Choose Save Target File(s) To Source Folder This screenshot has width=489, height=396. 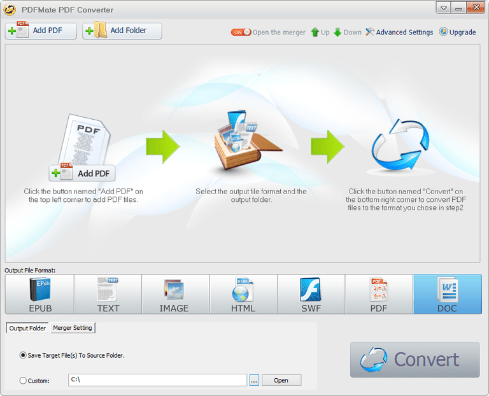pyautogui.click(x=72, y=355)
